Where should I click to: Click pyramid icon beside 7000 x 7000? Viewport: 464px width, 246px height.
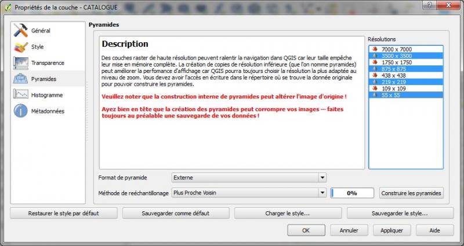click(x=375, y=49)
